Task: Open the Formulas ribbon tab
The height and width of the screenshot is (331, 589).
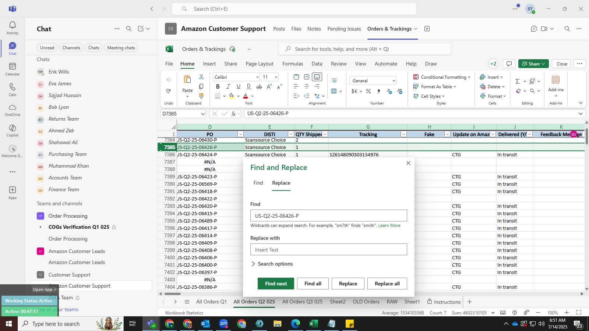Action: [293, 64]
